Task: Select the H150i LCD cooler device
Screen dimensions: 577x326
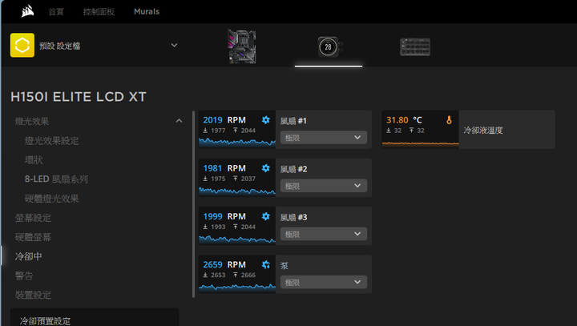Action: pos(329,46)
